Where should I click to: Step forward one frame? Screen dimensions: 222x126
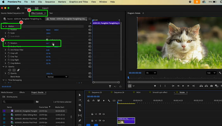pyautogui.click(x=188, y=86)
